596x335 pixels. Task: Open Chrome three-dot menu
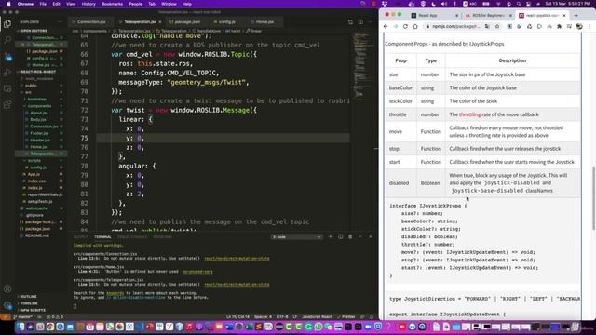pyautogui.click(x=589, y=27)
